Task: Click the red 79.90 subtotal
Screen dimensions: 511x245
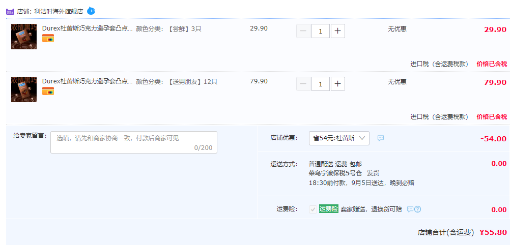Action: [495, 82]
